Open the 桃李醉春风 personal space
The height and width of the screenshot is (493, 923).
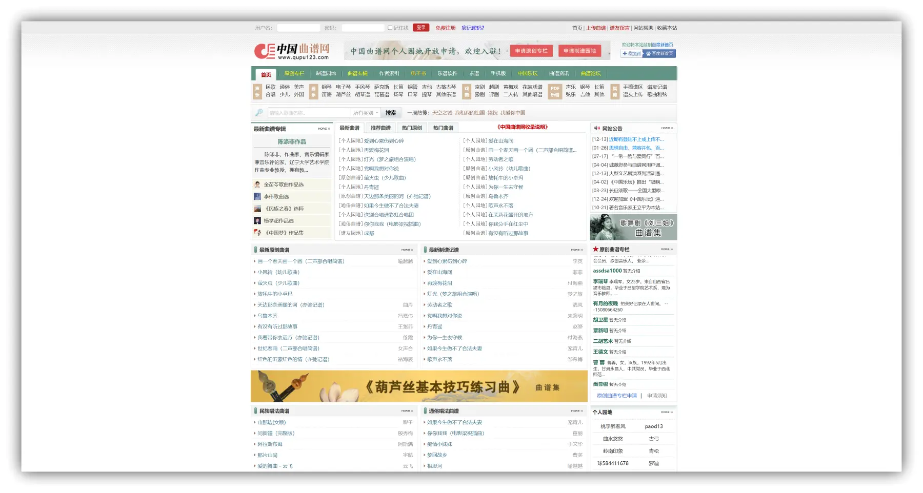click(x=613, y=426)
